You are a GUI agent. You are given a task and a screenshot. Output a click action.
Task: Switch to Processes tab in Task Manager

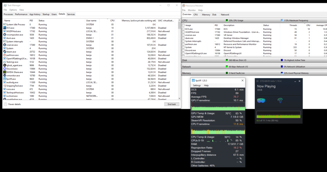pyautogui.click(x=9, y=14)
